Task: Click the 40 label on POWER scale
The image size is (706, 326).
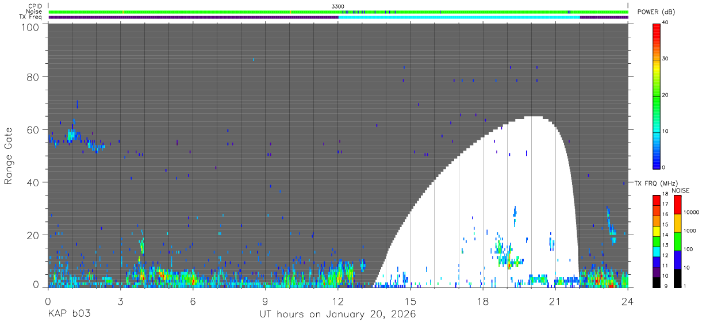Action: [665, 23]
